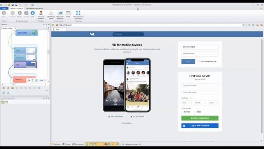
Task: Click the pin icon of the Projects panel
Action: 46,24
